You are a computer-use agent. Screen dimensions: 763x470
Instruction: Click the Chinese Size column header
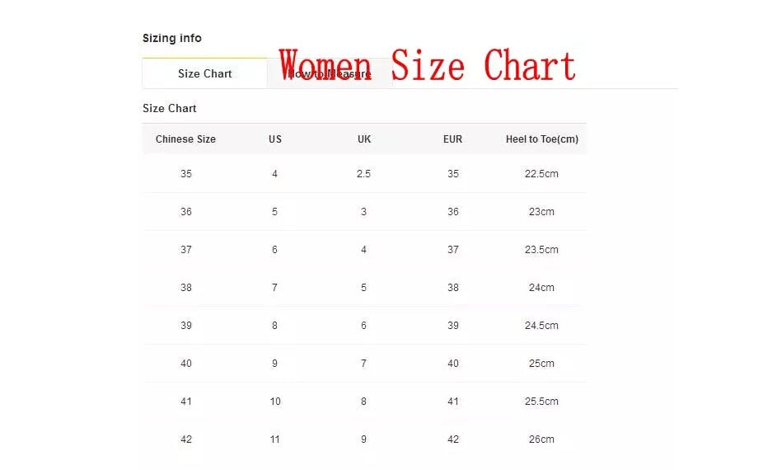pos(185,139)
